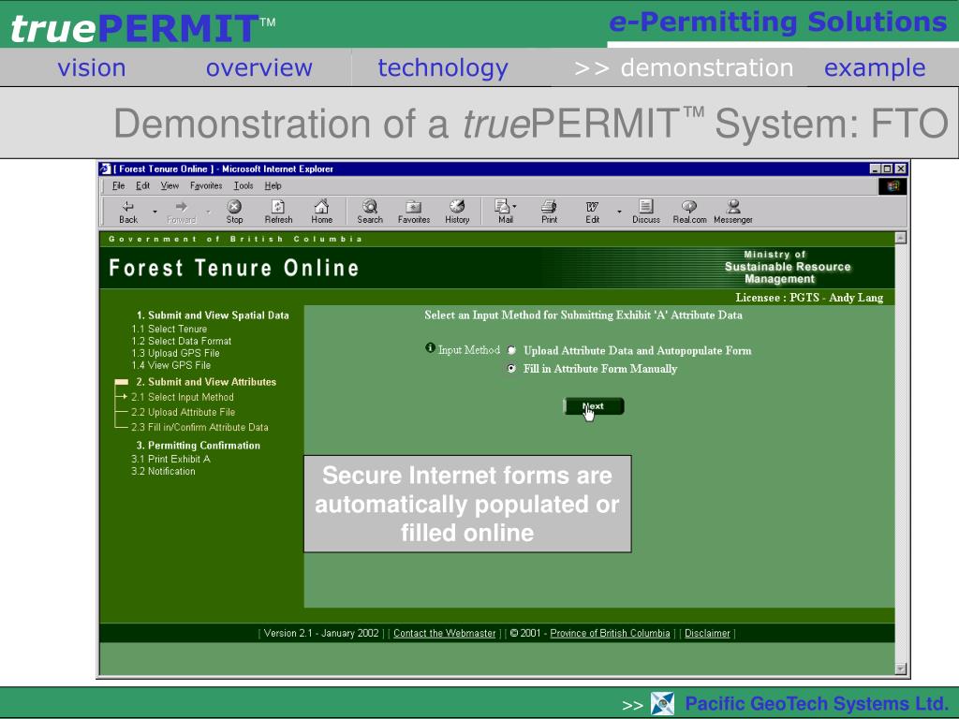Screen dimensions: 959x719
Task: Click the Print toolbar icon
Action: tap(549, 212)
